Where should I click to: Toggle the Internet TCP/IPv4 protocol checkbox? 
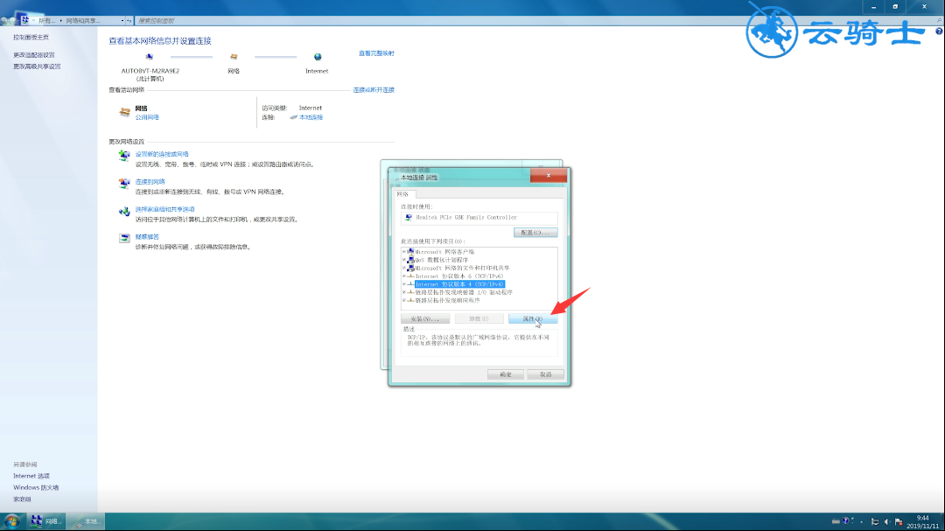point(404,284)
